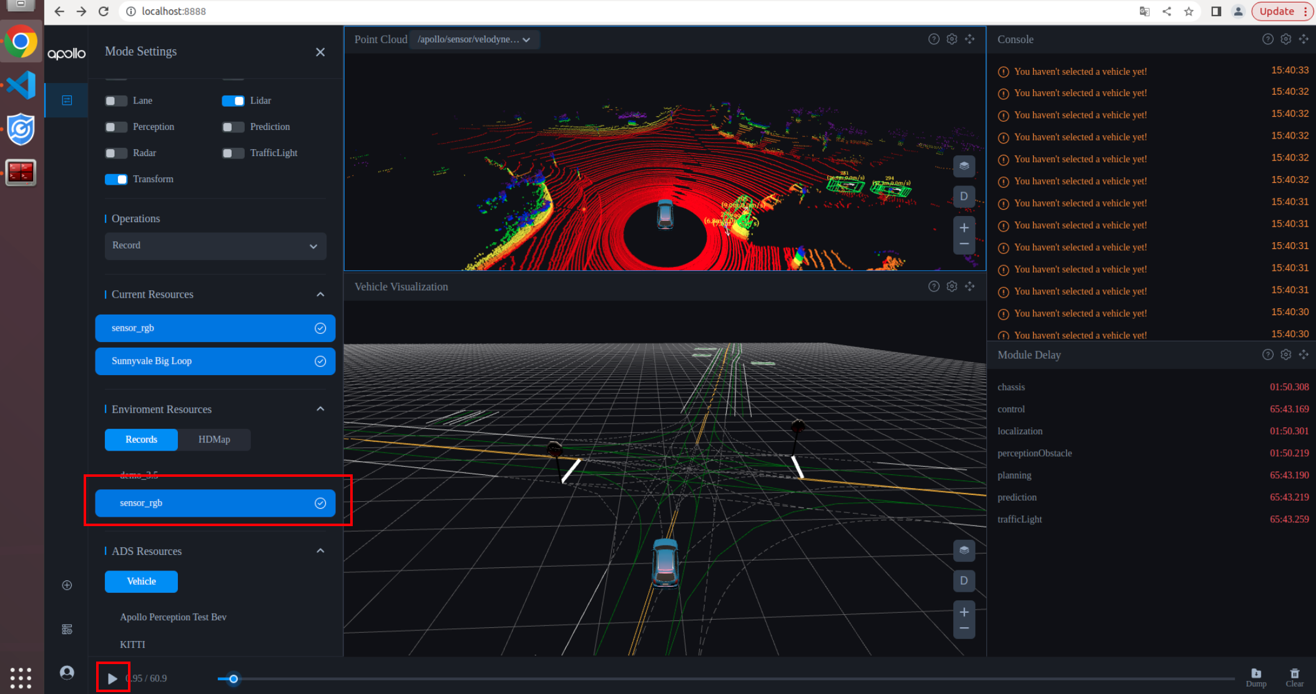The height and width of the screenshot is (694, 1316).
Task: Enable the Lane toggle
Action: (x=115, y=101)
